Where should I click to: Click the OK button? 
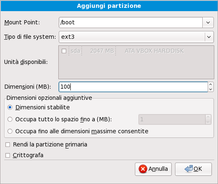(x=194, y=169)
